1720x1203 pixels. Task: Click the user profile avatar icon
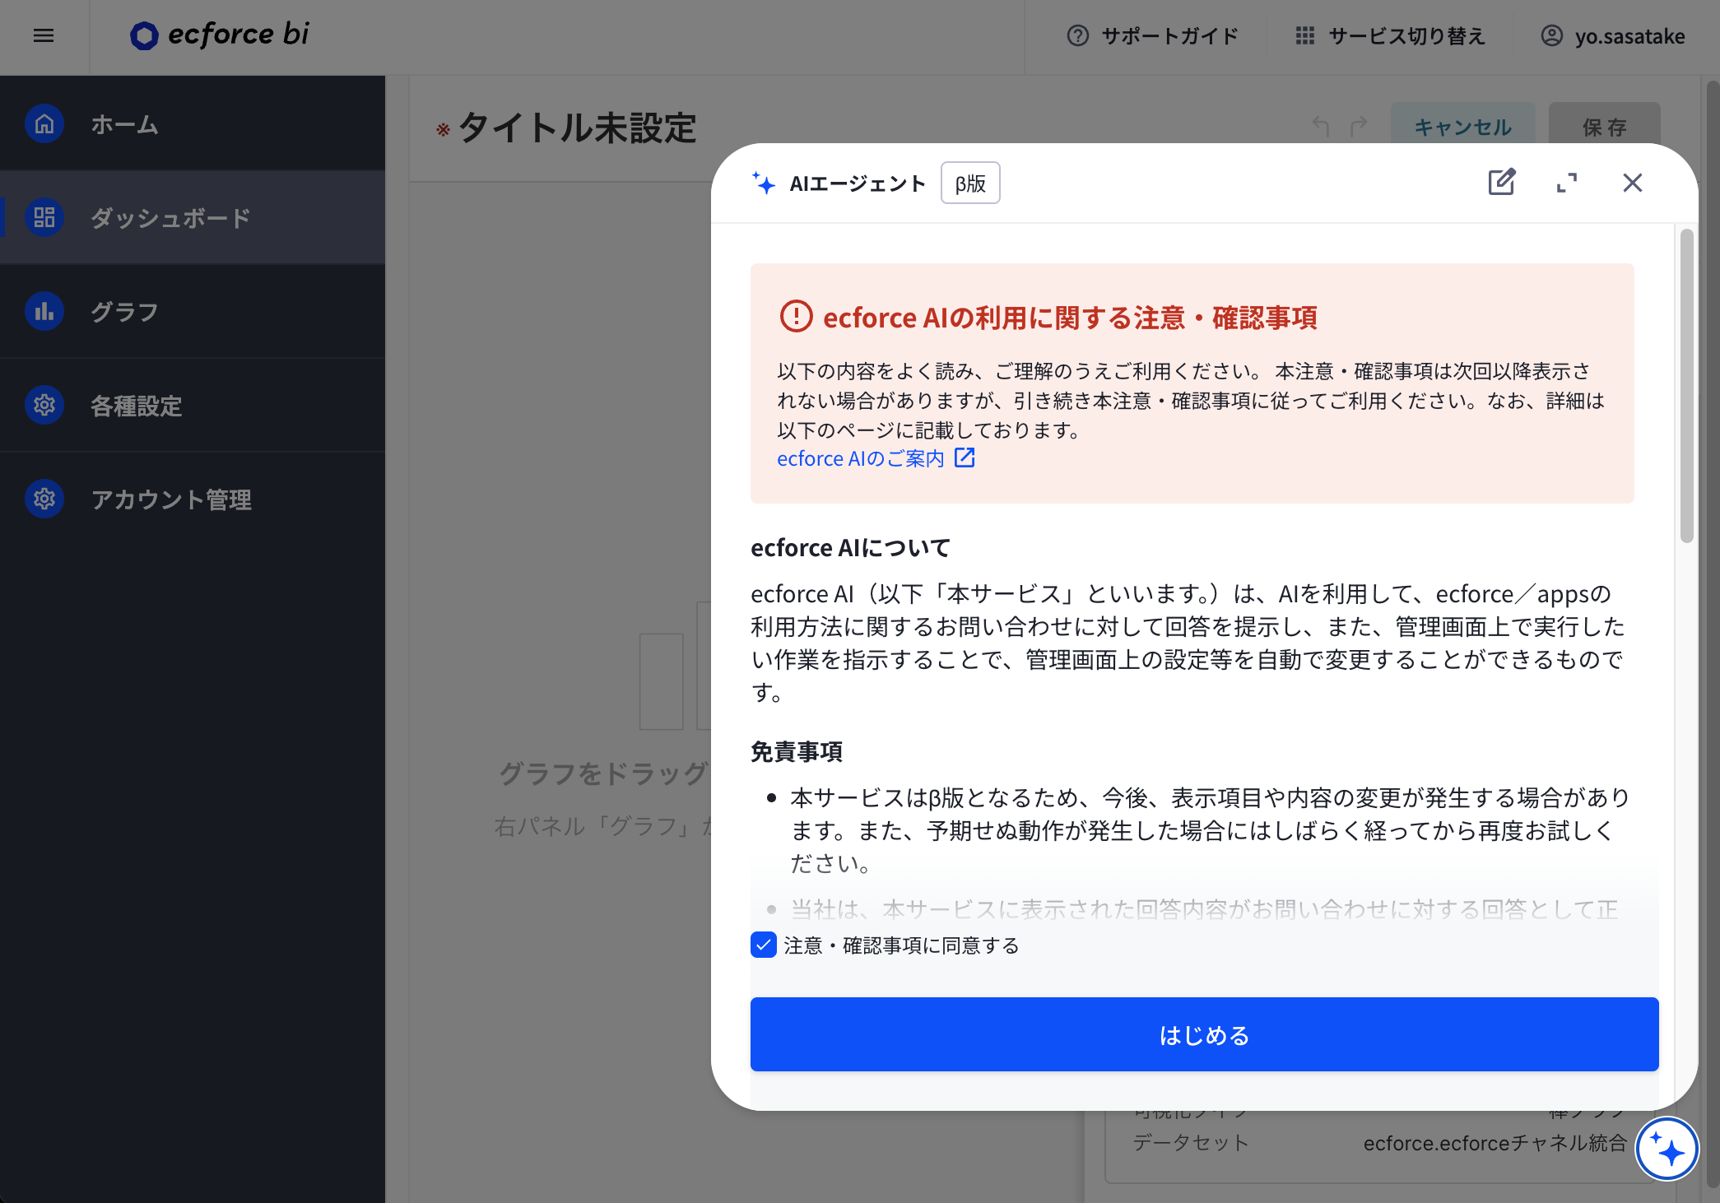tap(1551, 36)
